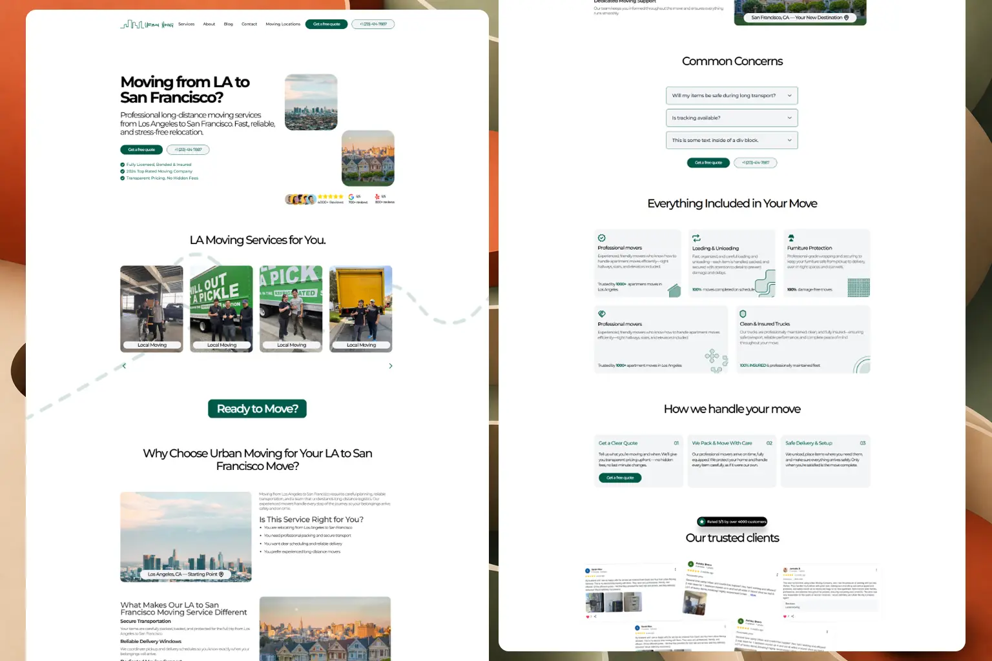Click the lamp icon on Furniture Protection card
Viewport: 992px width, 661px height.
(x=791, y=238)
